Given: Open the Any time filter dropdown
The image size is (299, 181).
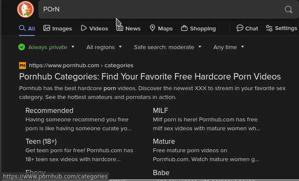Looking at the screenshot, I should tap(228, 47).
